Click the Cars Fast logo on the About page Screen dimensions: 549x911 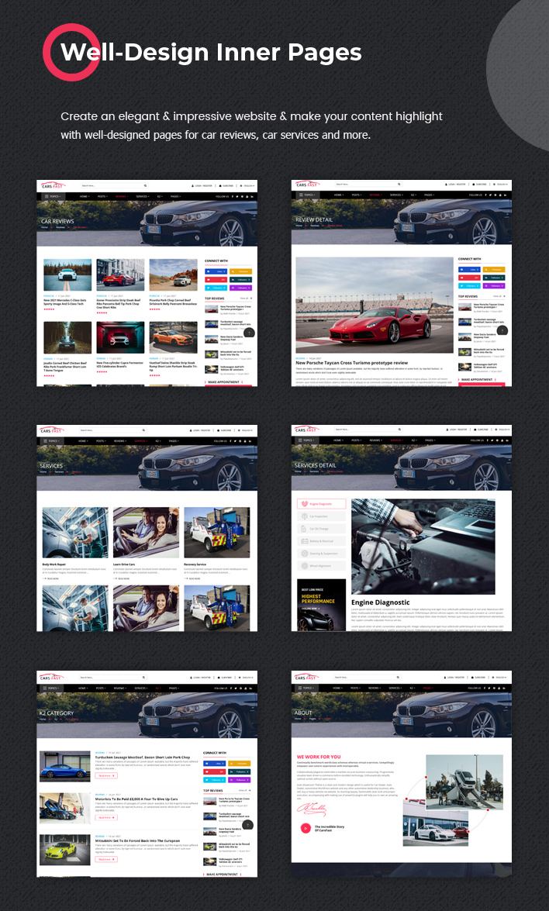[x=307, y=677]
